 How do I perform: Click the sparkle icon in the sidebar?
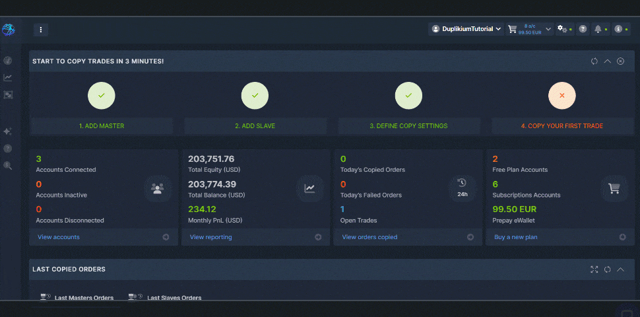click(x=8, y=131)
